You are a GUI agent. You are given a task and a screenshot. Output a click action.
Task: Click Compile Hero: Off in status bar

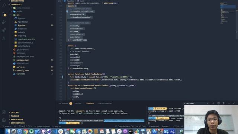124,127
